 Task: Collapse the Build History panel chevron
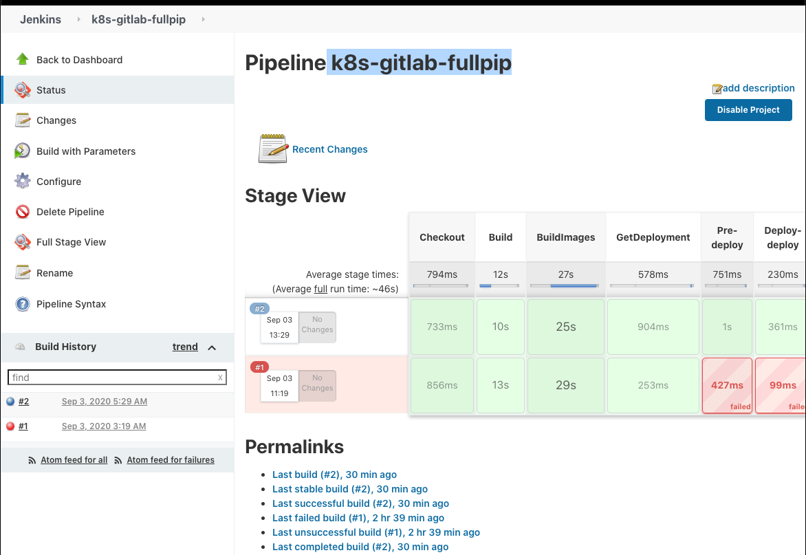click(x=212, y=347)
